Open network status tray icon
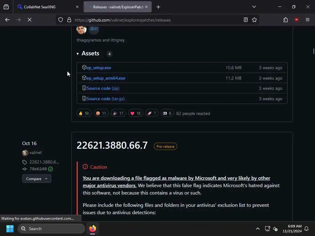 click(267, 229)
